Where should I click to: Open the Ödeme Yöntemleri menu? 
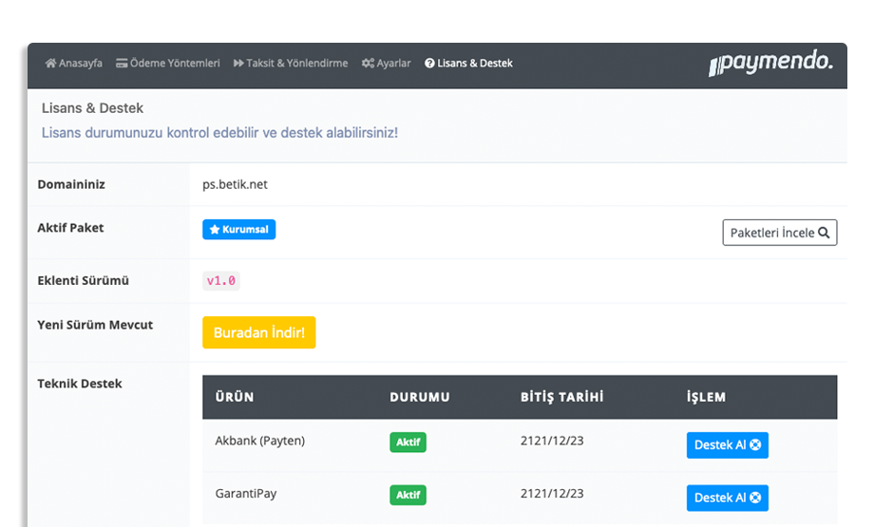click(x=168, y=63)
